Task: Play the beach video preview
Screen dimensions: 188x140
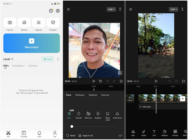Action: (156, 81)
